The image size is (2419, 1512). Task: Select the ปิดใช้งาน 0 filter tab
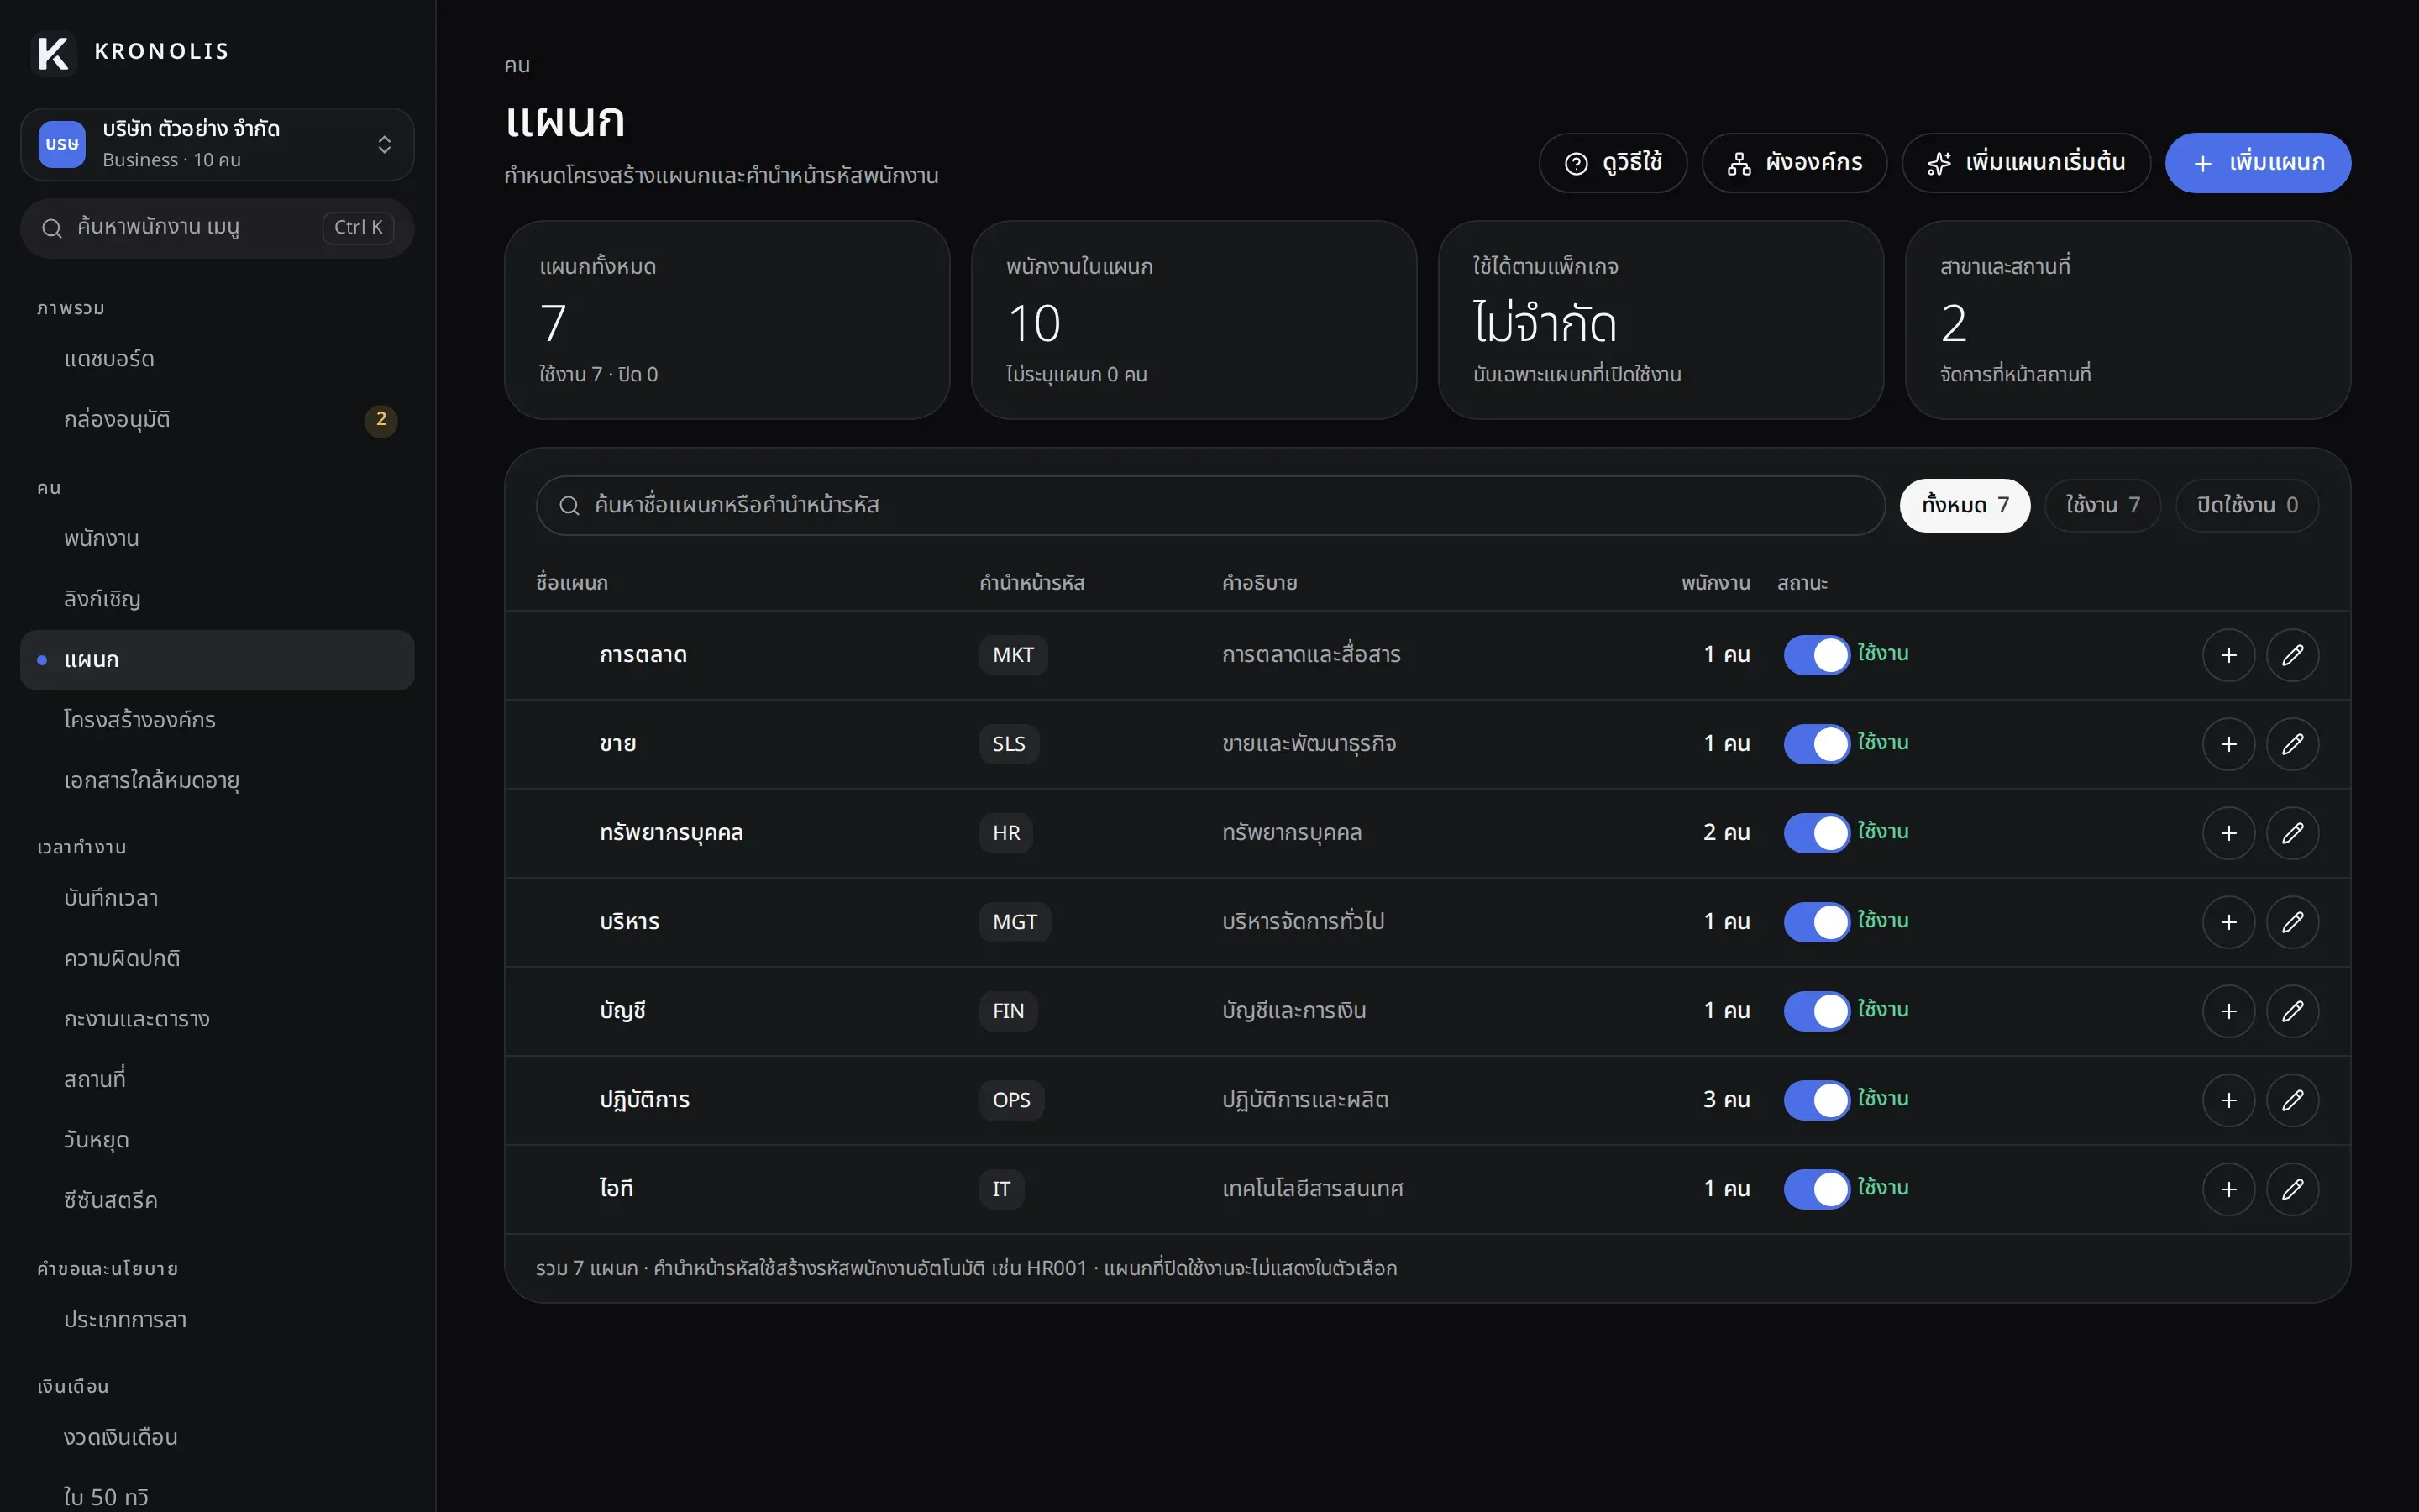pos(2246,505)
